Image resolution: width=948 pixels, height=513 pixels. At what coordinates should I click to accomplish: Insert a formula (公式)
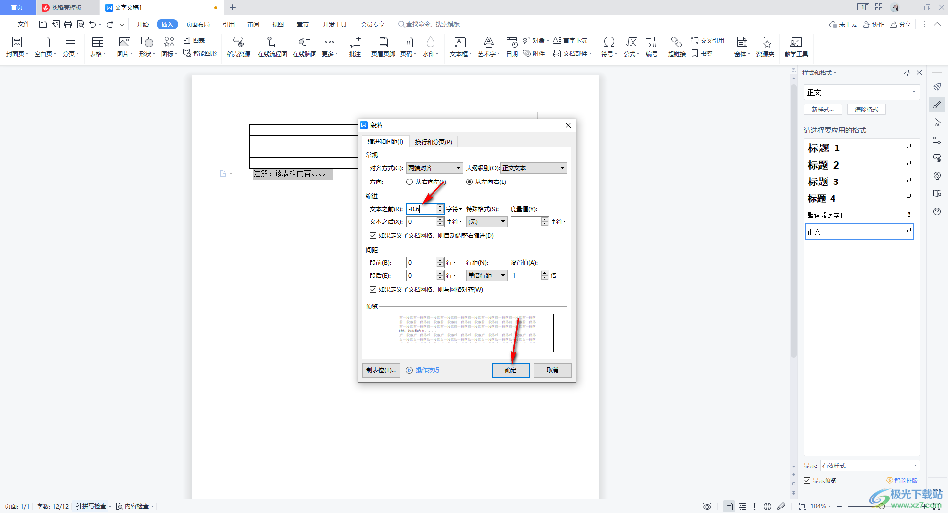(631, 47)
